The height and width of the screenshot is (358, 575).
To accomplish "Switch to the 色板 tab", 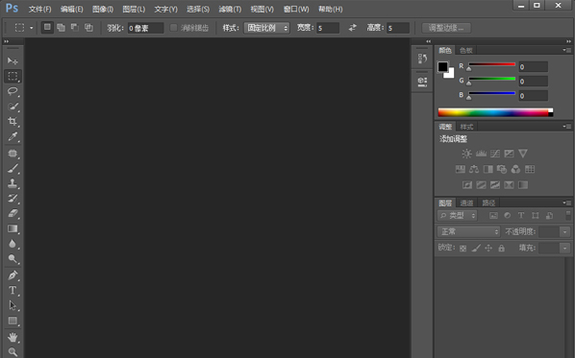I will [466, 51].
